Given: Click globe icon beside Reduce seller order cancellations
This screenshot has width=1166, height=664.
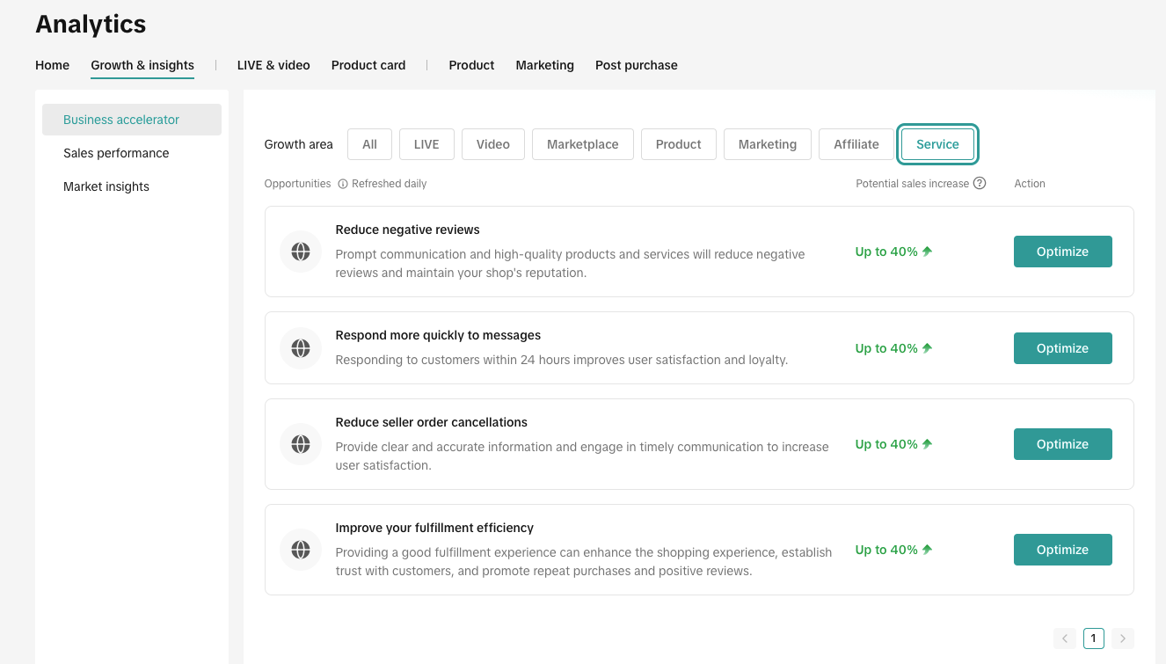Looking at the screenshot, I should (301, 444).
